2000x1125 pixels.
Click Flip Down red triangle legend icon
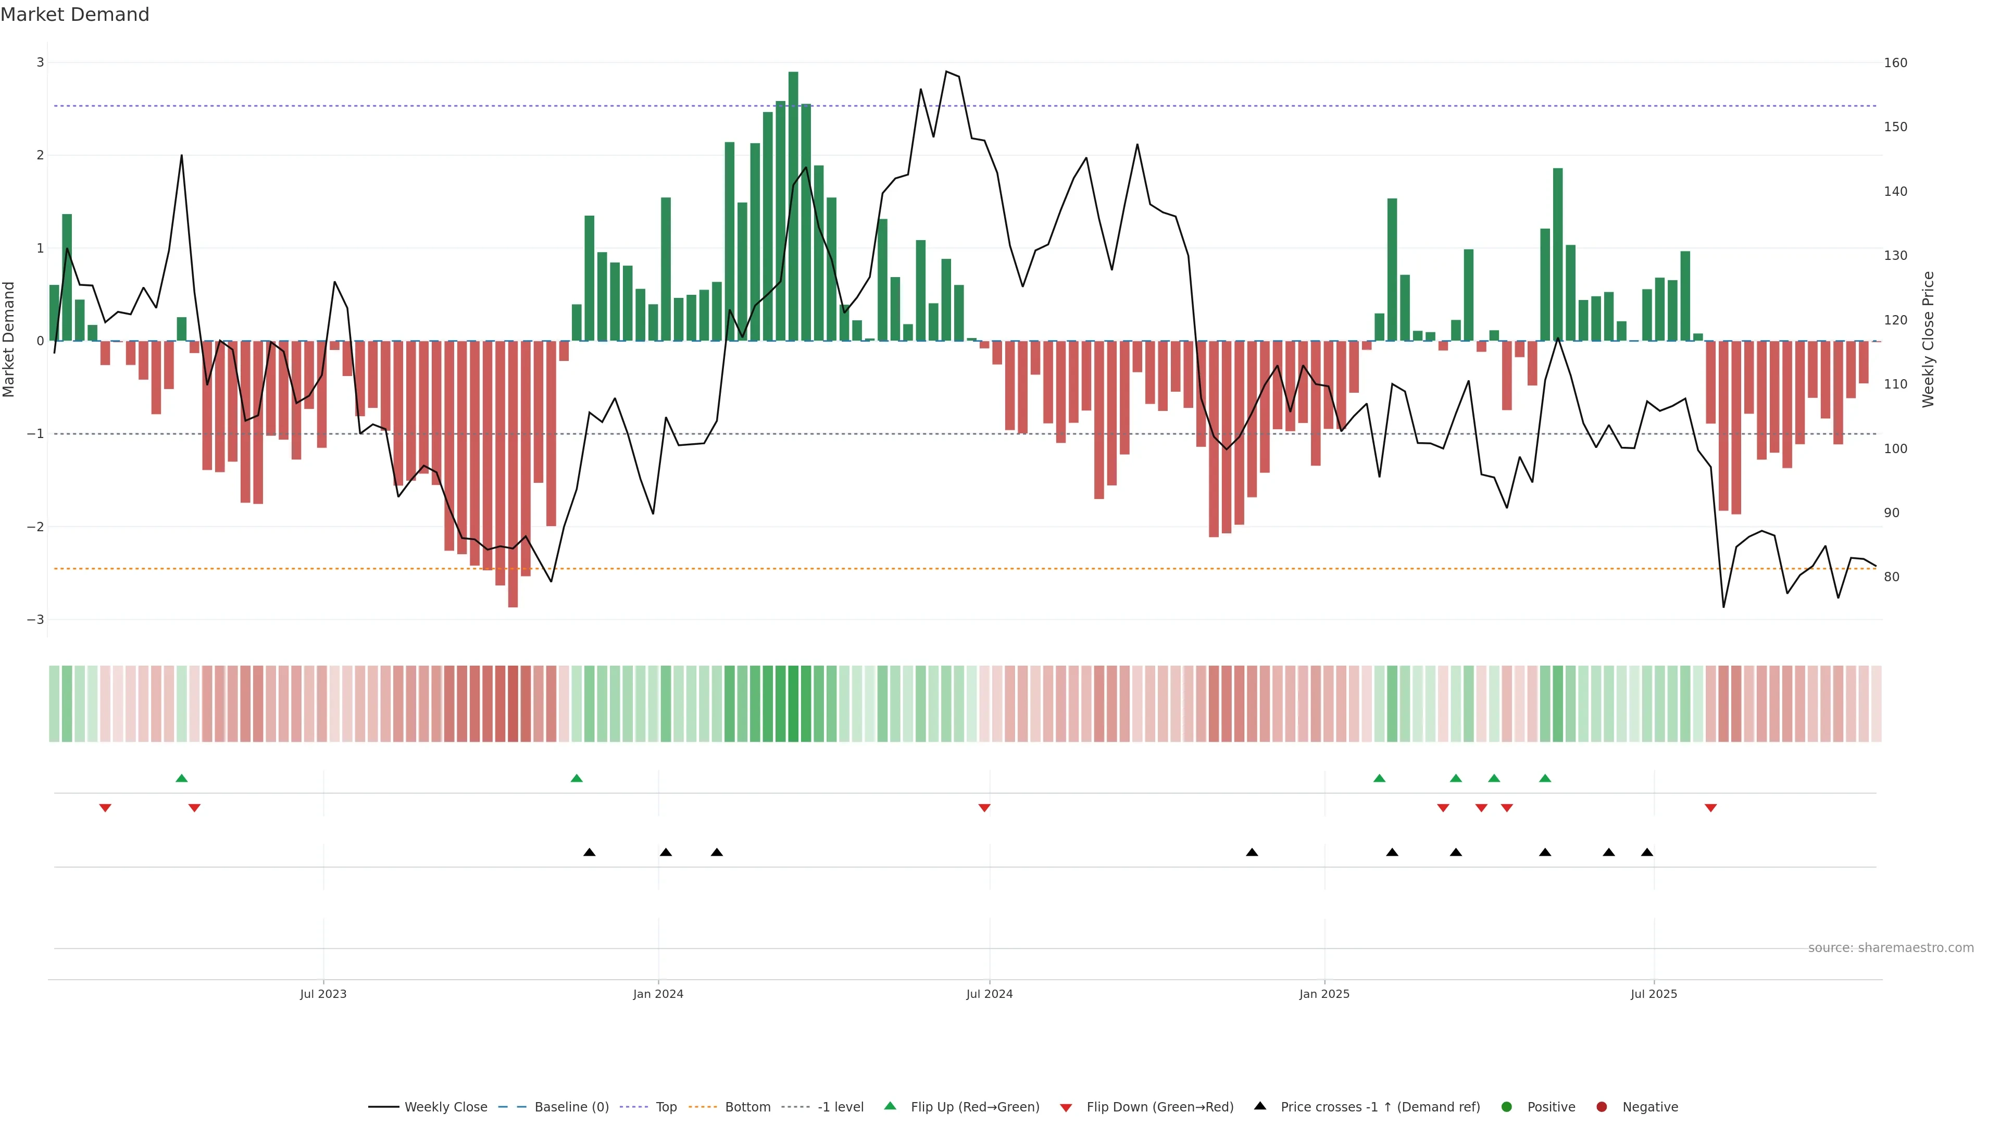point(1066,1107)
